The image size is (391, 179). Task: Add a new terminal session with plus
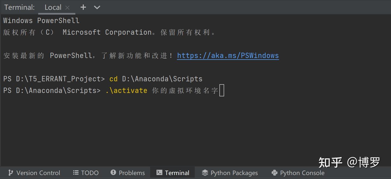[x=83, y=7]
